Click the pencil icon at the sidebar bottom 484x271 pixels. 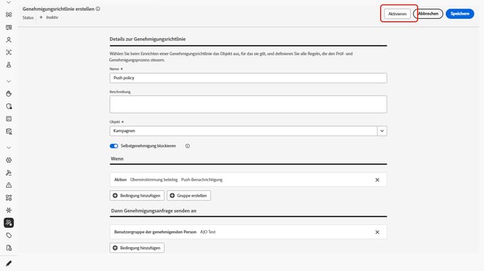click(x=9, y=263)
